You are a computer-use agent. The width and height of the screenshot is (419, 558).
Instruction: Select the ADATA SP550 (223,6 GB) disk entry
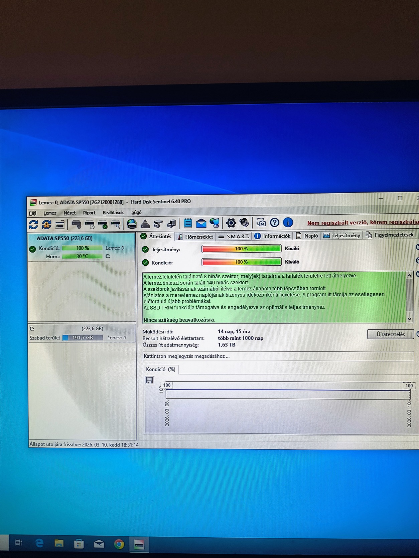[x=82, y=247]
